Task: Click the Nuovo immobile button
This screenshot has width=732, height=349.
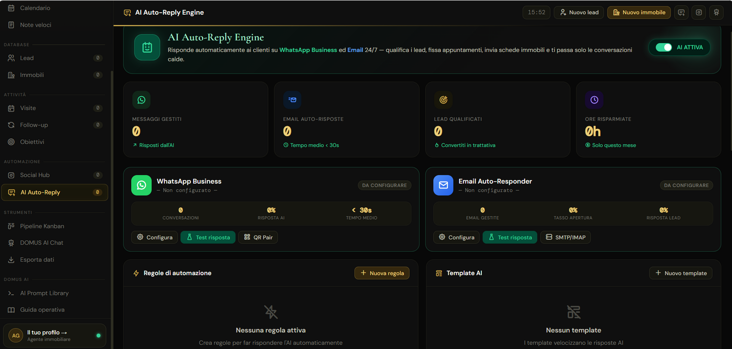Action: point(639,12)
